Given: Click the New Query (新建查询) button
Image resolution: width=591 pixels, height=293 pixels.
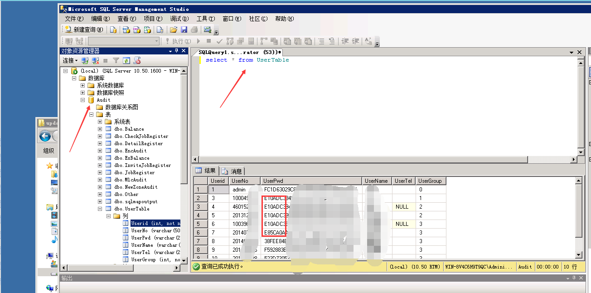Looking at the screenshot, I should pyautogui.click(x=84, y=29).
